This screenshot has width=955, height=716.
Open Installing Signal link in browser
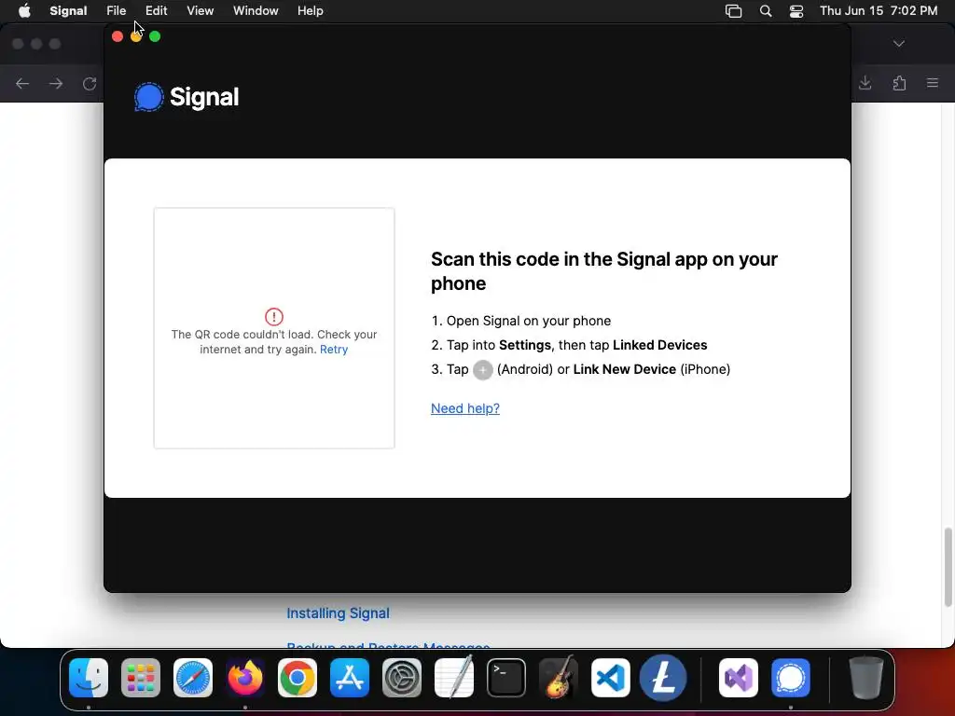(x=338, y=613)
